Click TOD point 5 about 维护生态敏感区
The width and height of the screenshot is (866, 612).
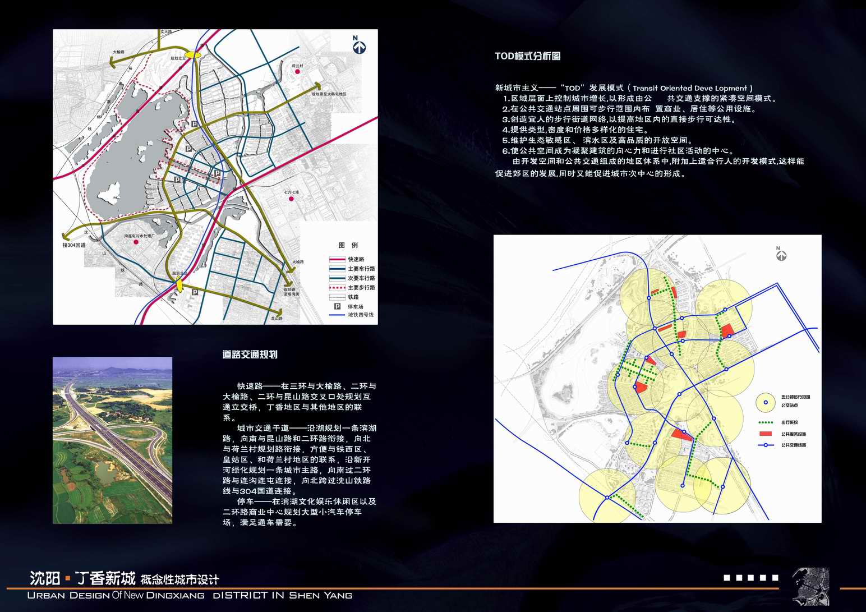(598, 140)
